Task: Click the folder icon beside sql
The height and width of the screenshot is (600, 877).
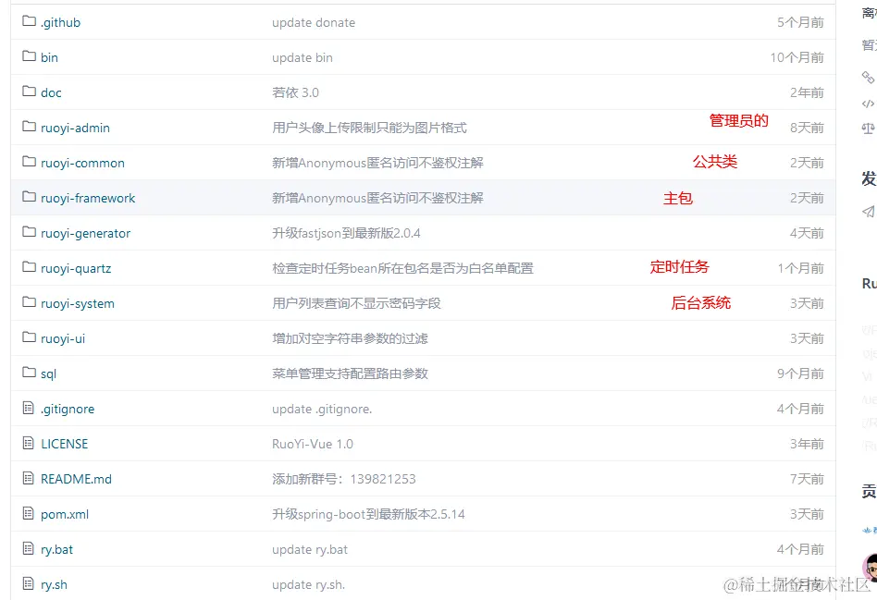Action: tap(28, 373)
